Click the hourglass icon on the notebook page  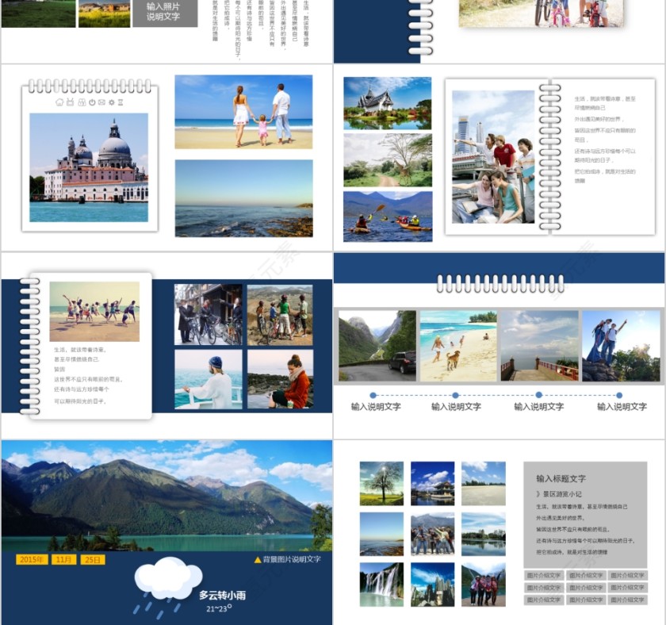click(x=121, y=102)
